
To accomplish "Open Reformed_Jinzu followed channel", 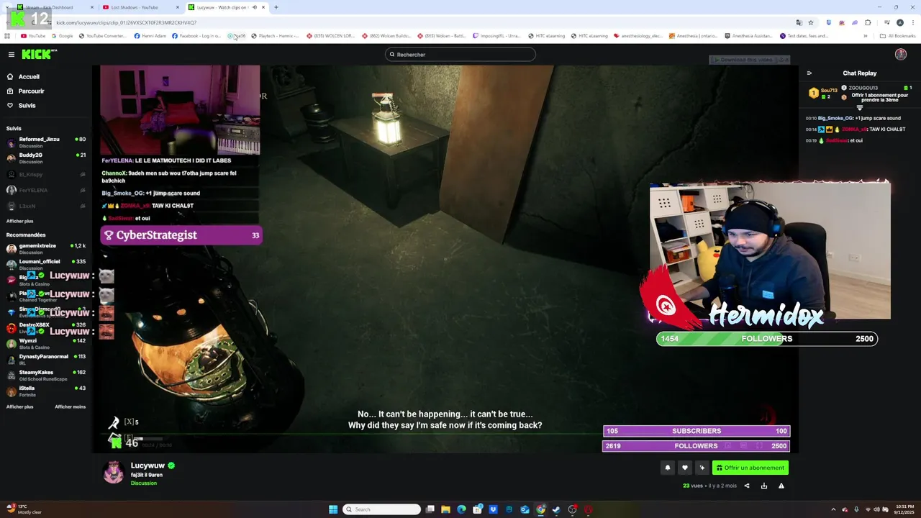I will 46,142.
